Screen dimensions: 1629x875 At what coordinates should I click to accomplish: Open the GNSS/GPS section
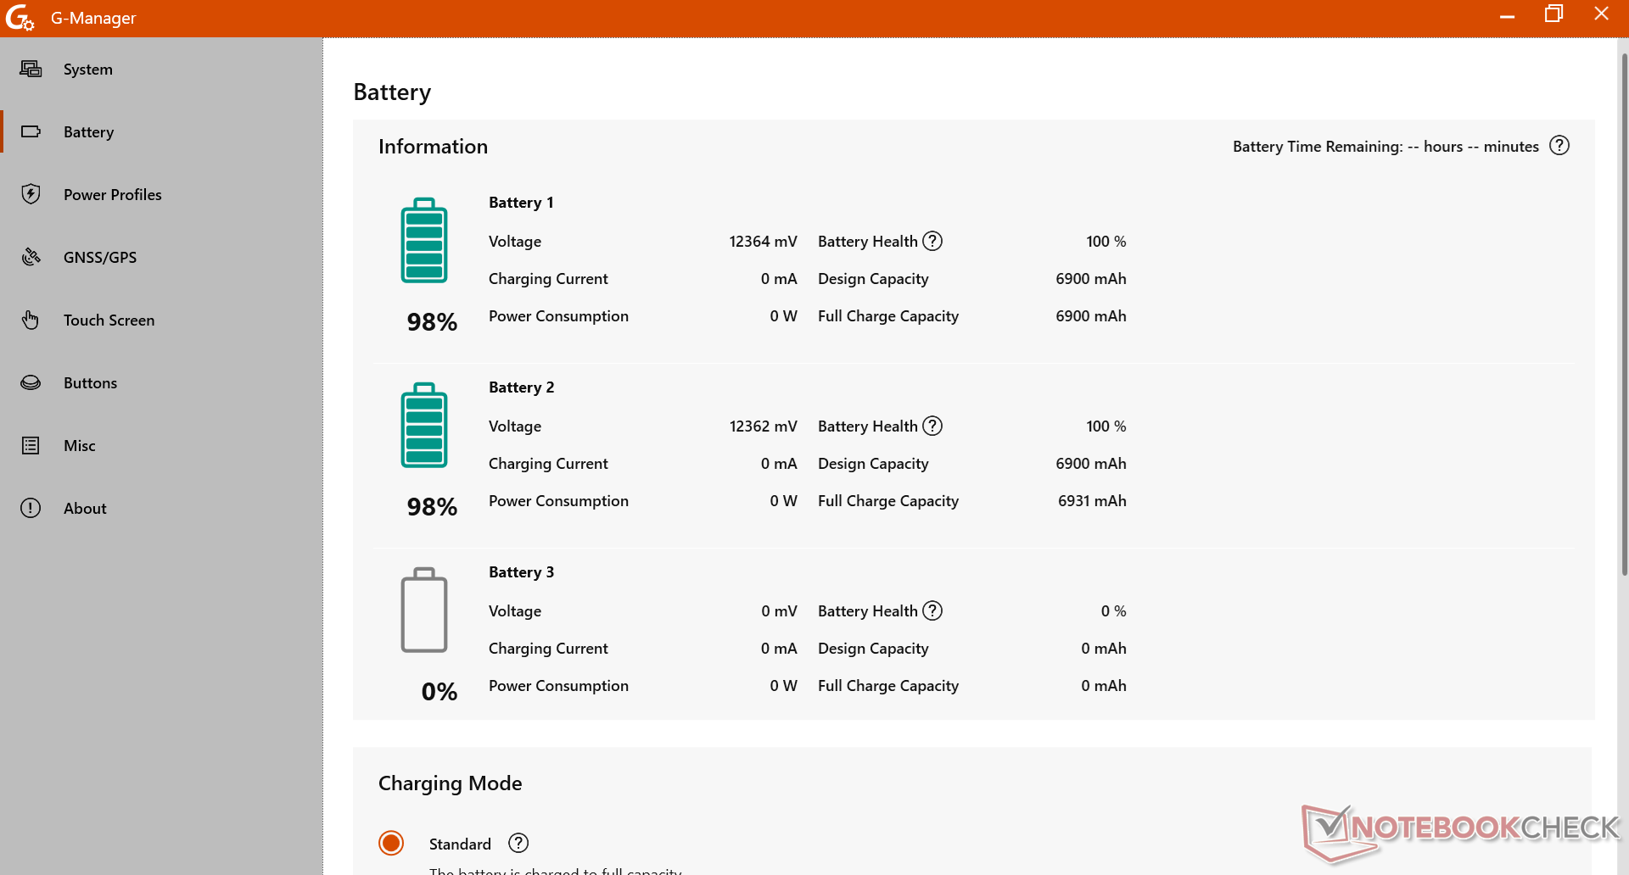point(99,257)
